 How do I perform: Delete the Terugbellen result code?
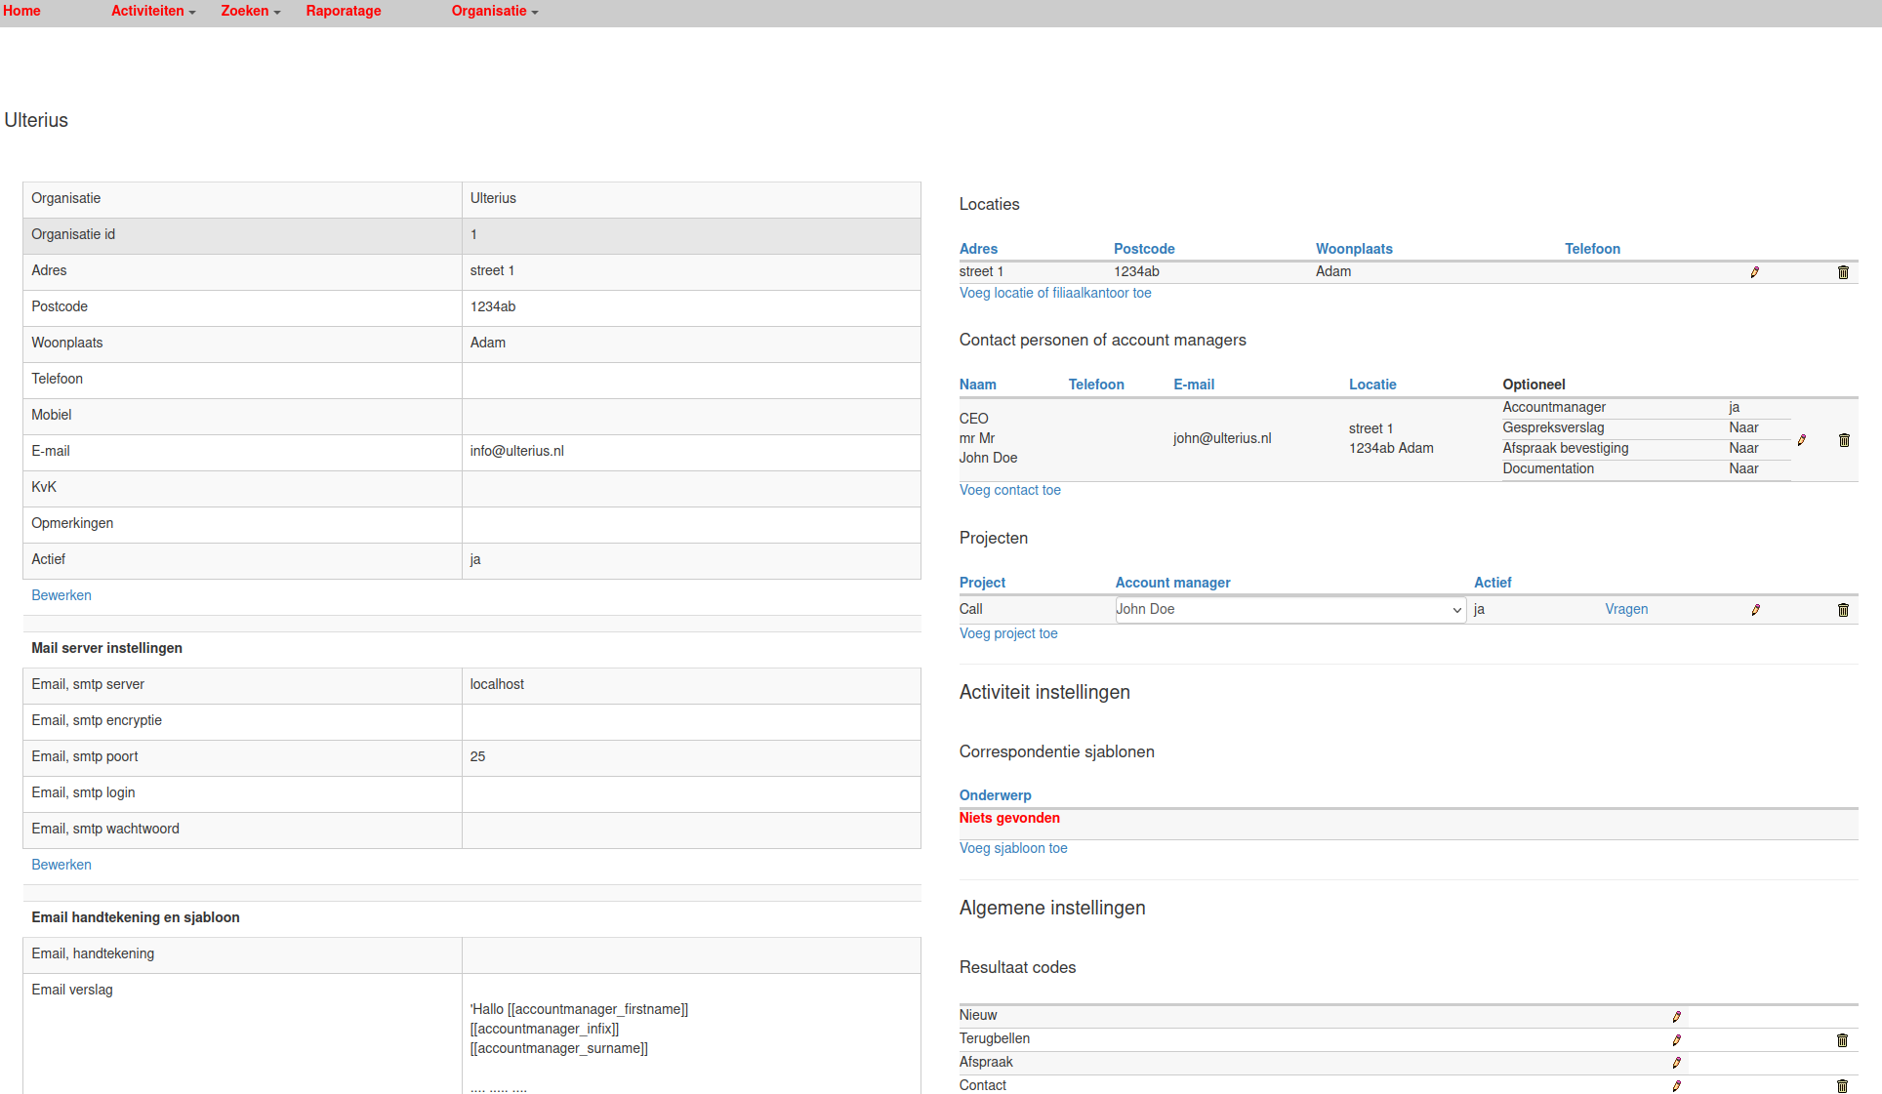point(1842,1040)
